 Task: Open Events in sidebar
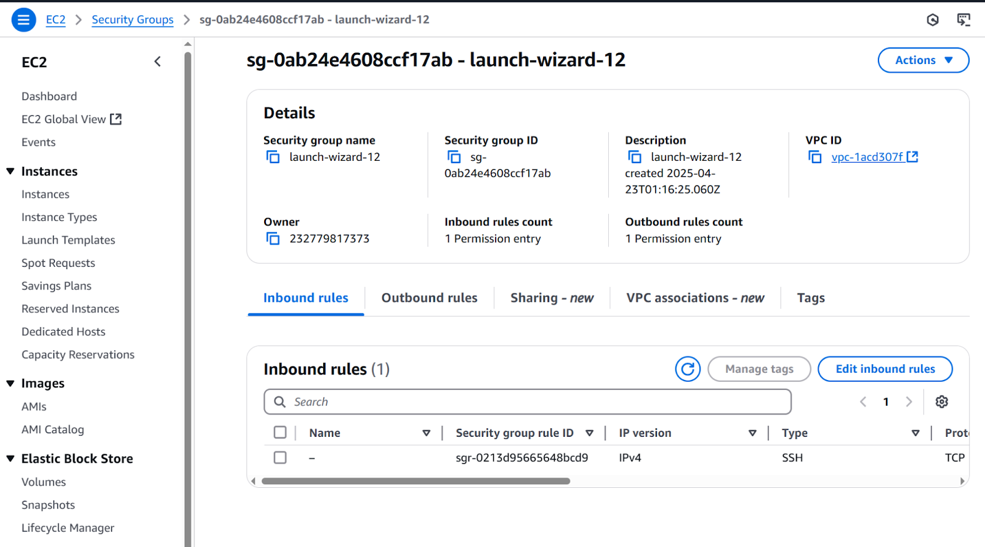38,142
